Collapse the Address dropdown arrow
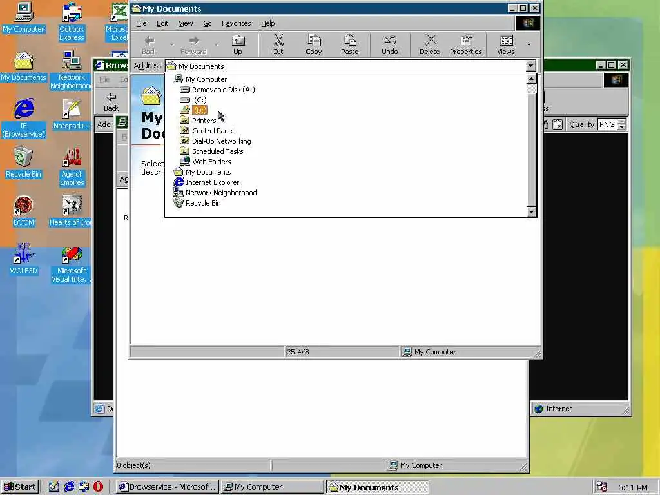The height and width of the screenshot is (495, 660). [x=531, y=66]
